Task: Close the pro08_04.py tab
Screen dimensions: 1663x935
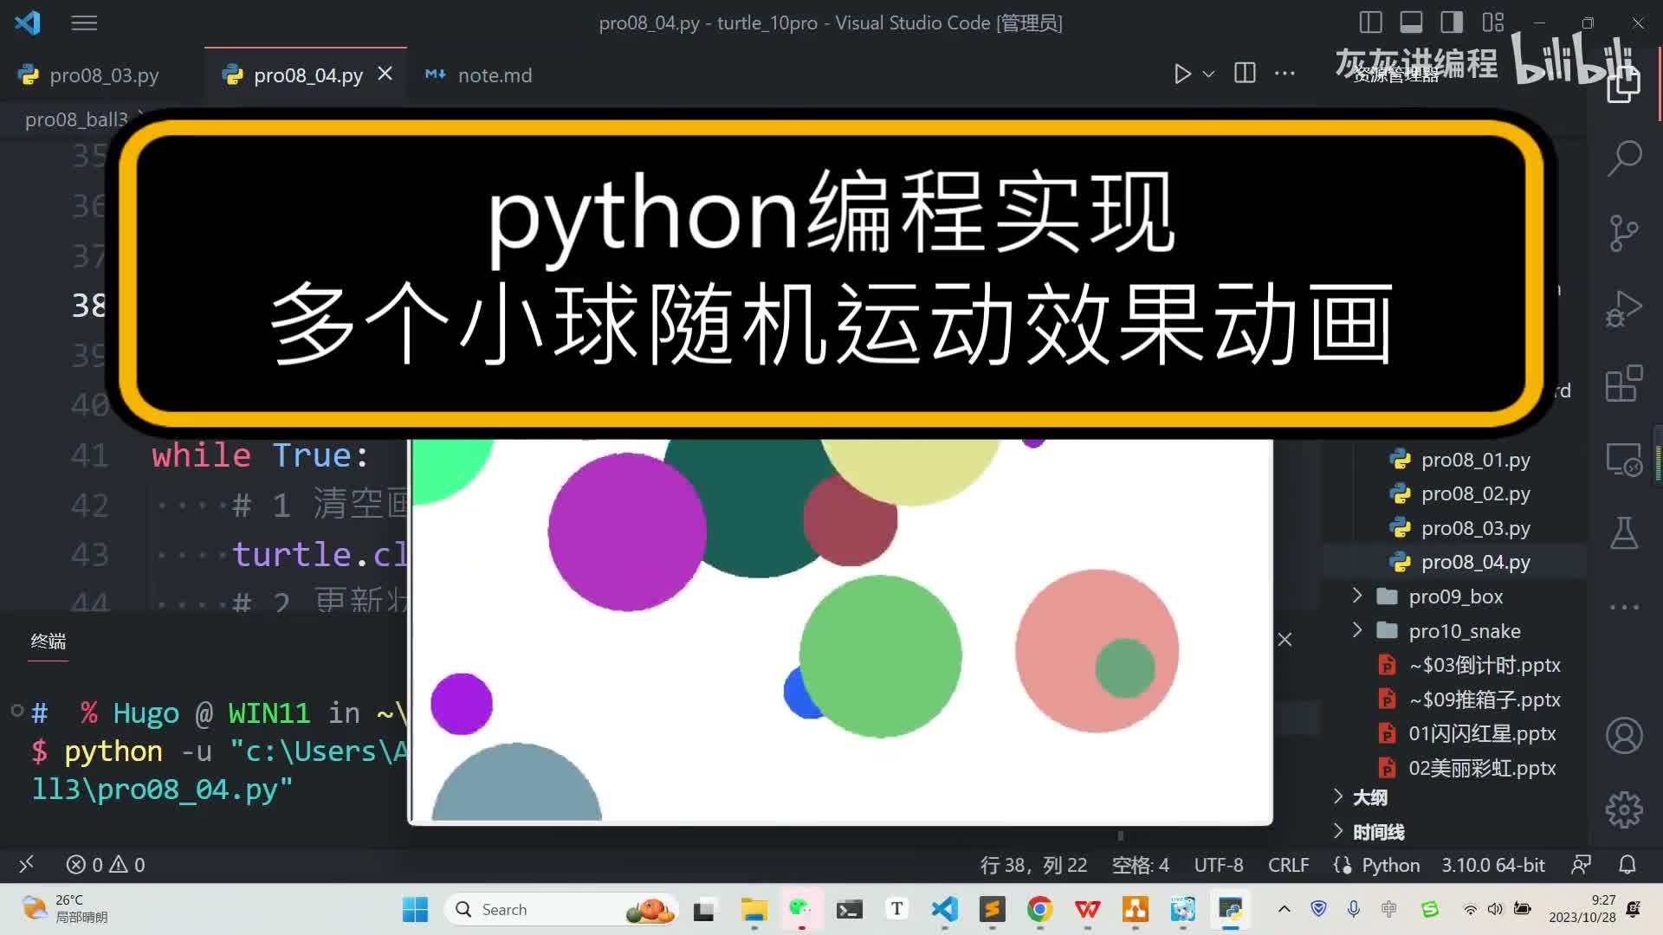Action: pyautogui.click(x=385, y=74)
